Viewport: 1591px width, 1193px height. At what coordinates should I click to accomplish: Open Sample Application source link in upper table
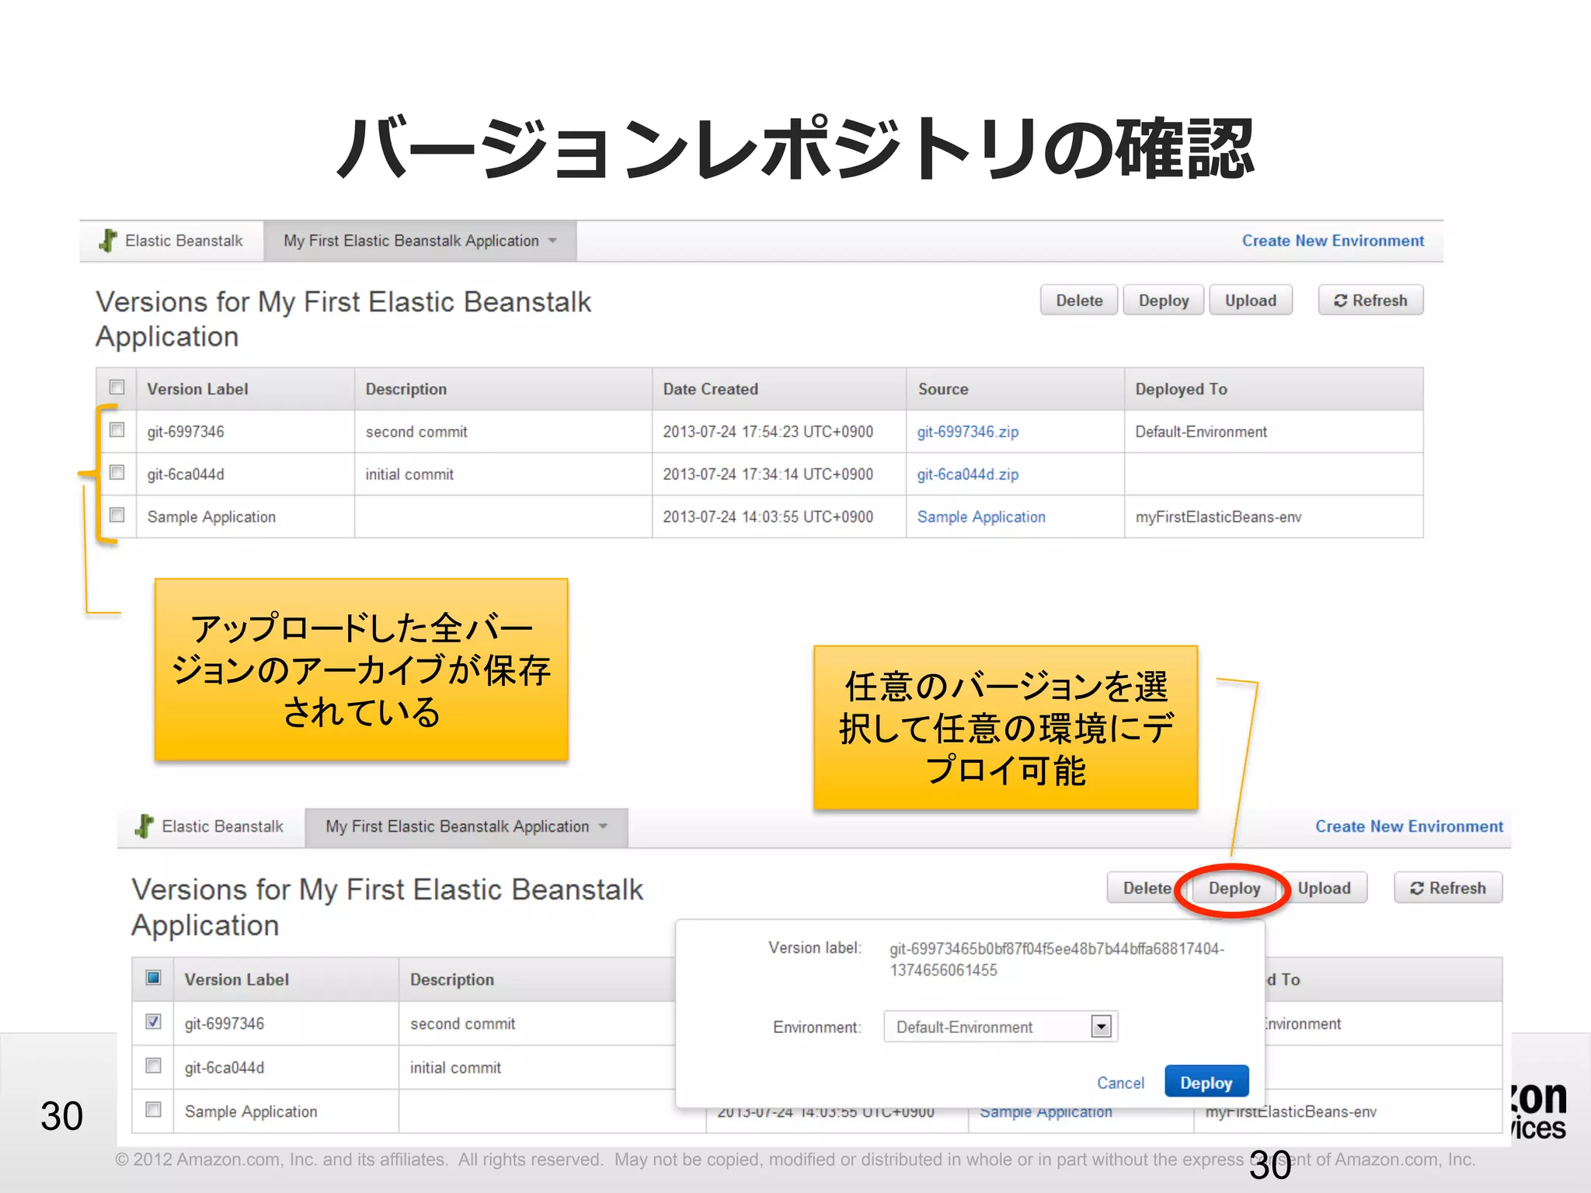click(981, 517)
